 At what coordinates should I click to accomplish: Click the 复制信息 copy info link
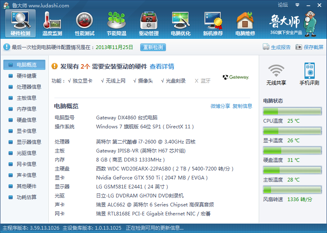click(x=242, y=106)
